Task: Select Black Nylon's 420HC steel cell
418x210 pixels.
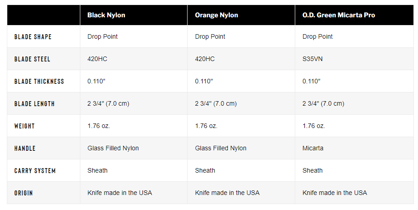Action: point(97,59)
